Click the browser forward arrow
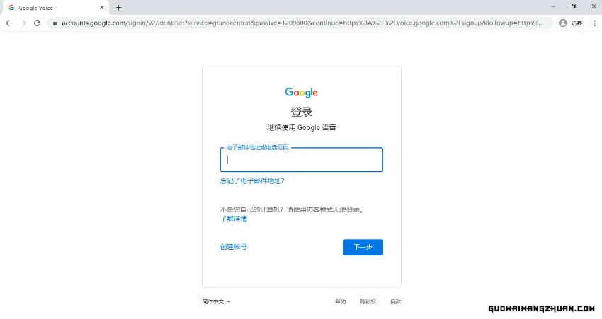Screen dimensions: 602x319 click(x=23, y=23)
